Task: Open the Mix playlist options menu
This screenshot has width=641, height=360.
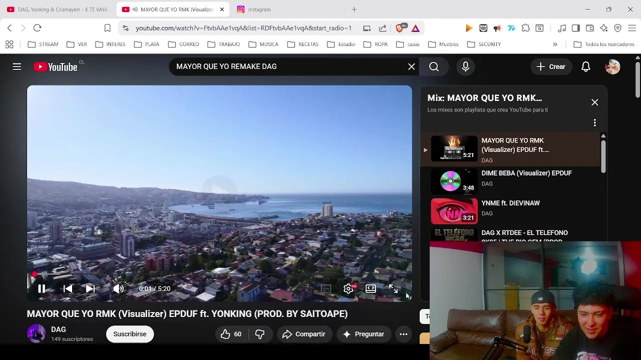Action: tap(595, 122)
